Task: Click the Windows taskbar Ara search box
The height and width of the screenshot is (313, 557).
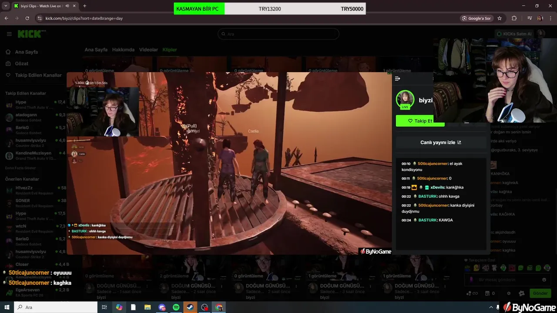Action: point(56,307)
